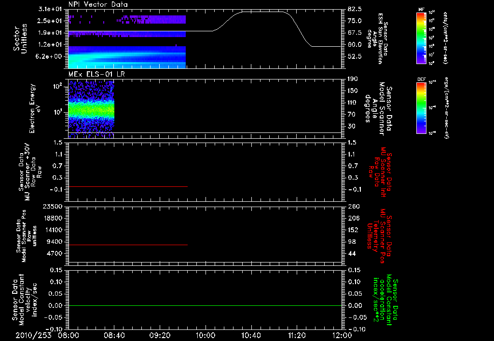The width and height of the screenshot is (494, 341).
Task: Click the '08:00' time axis label
Action: coord(69,336)
